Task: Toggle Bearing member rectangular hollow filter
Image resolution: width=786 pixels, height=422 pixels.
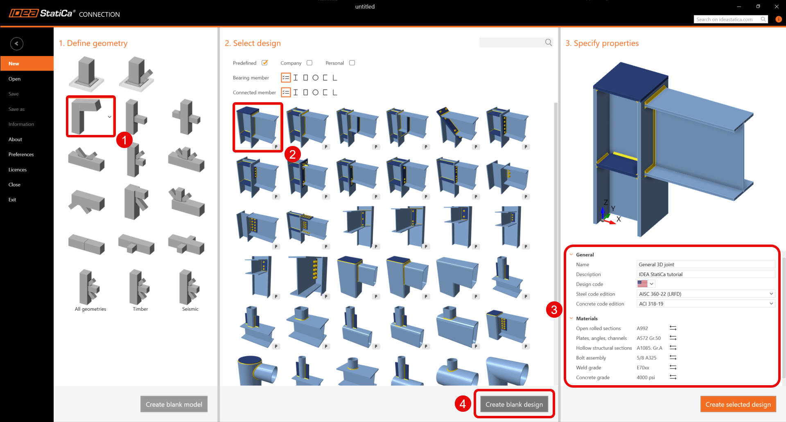Action: point(305,78)
